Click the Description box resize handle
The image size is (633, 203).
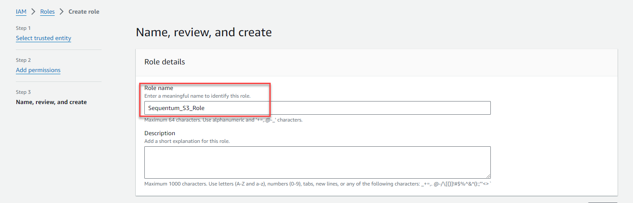tap(488, 176)
